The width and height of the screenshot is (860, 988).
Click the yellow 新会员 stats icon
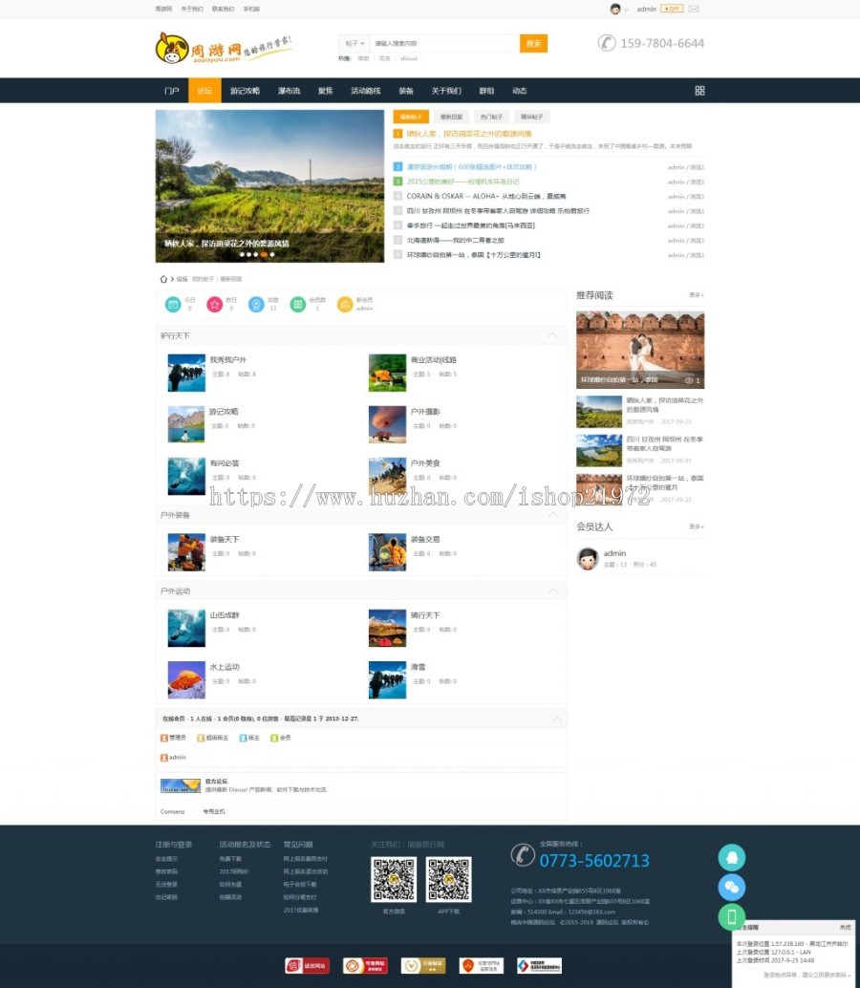pyautogui.click(x=345, y=305)
